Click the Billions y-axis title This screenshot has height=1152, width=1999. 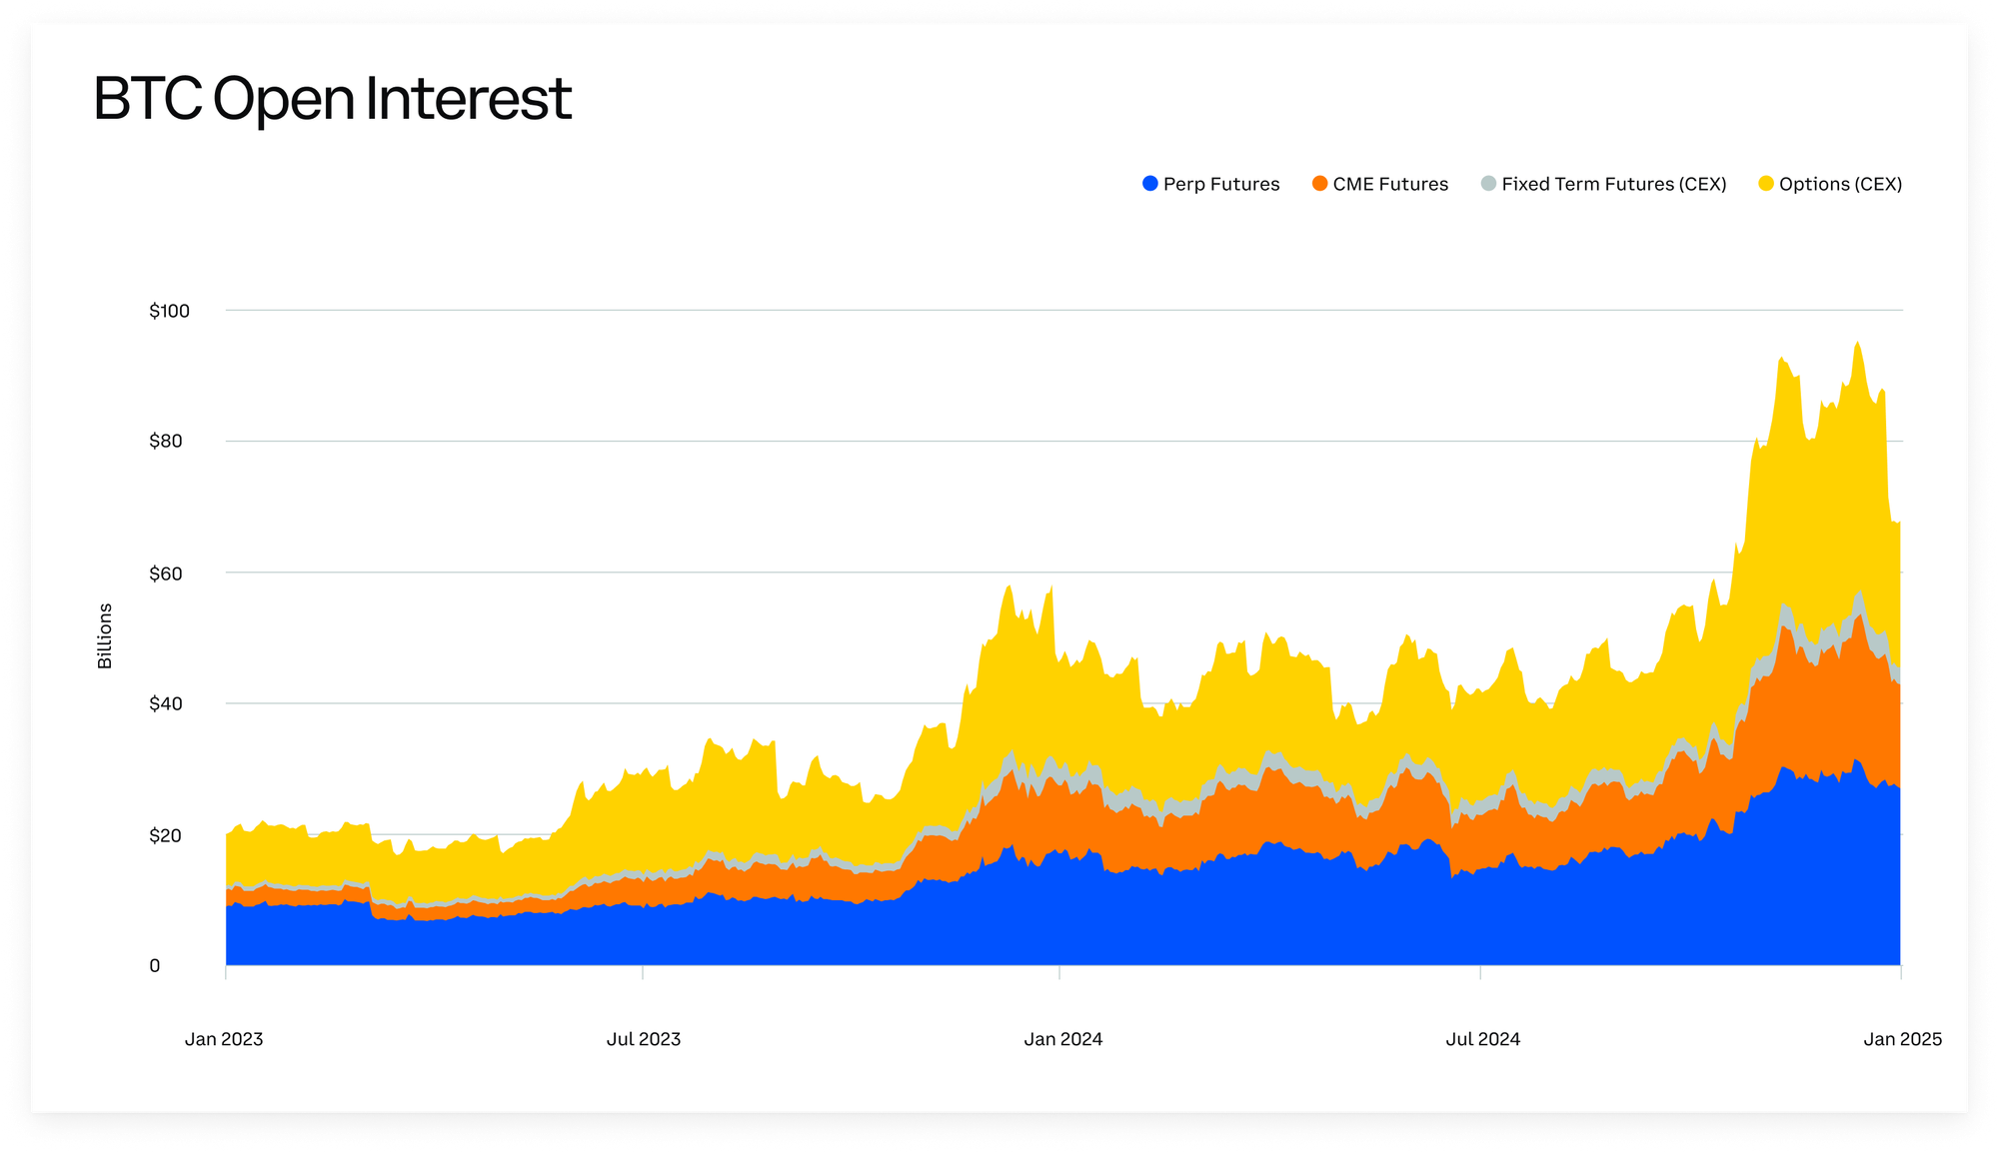pos(105,636)
